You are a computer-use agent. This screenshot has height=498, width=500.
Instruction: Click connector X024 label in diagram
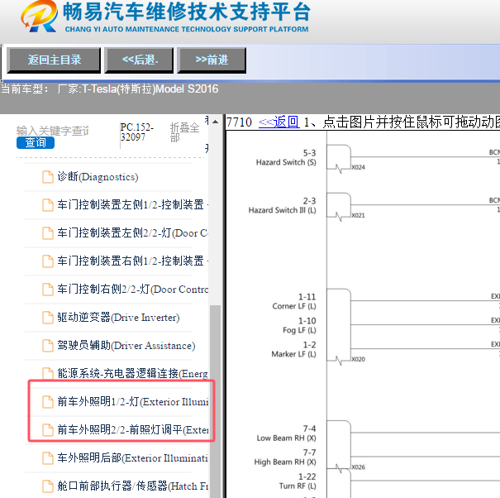(358, 167)
